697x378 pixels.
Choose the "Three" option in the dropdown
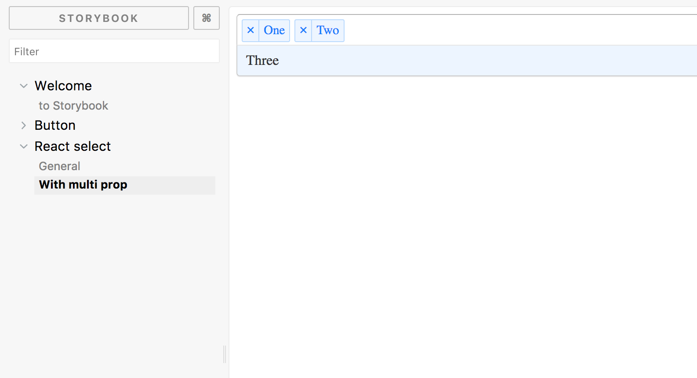(x=262, y=61)
